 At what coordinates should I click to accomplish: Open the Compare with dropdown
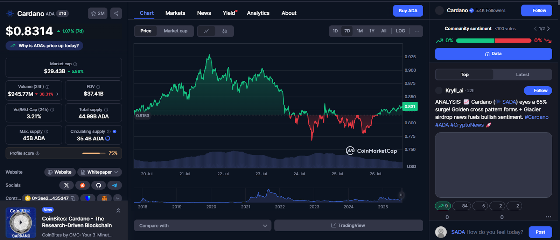203,226
